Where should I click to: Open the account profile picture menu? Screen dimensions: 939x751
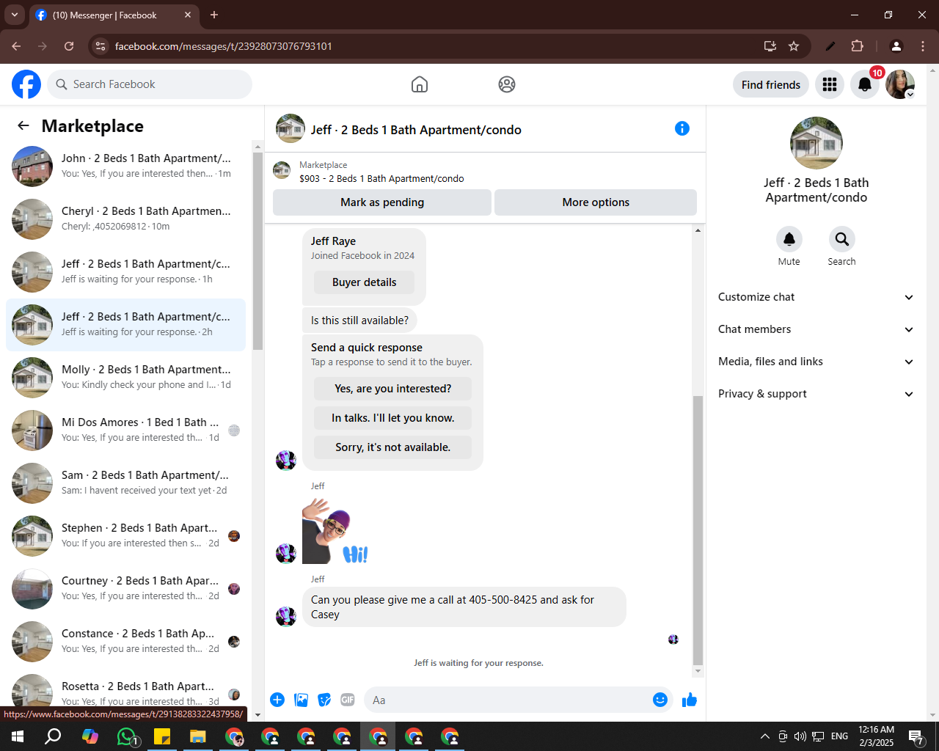tap(900, 84)
